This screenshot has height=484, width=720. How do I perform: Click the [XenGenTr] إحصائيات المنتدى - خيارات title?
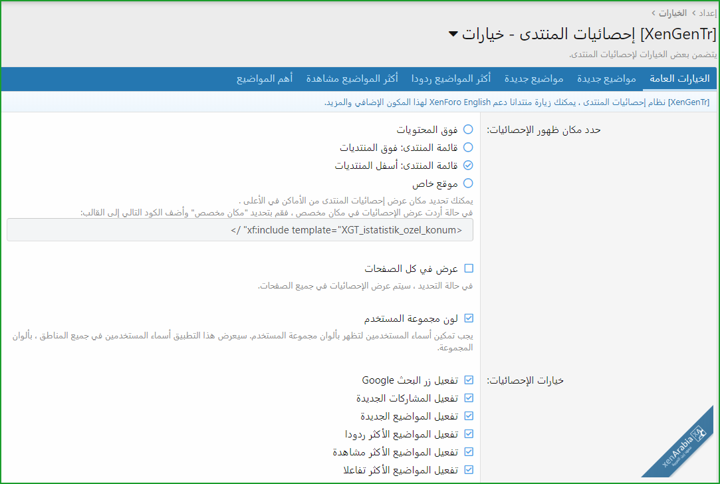click(589, 34)
